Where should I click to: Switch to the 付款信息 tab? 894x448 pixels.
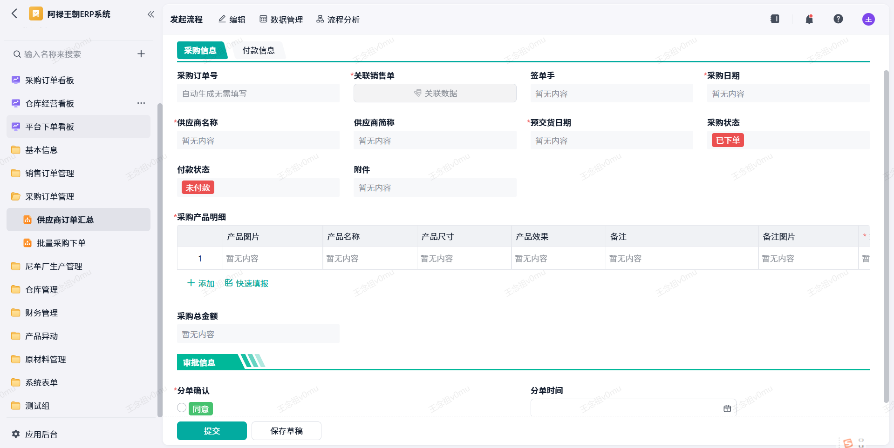pyautogui.click(x=259, y=50)
